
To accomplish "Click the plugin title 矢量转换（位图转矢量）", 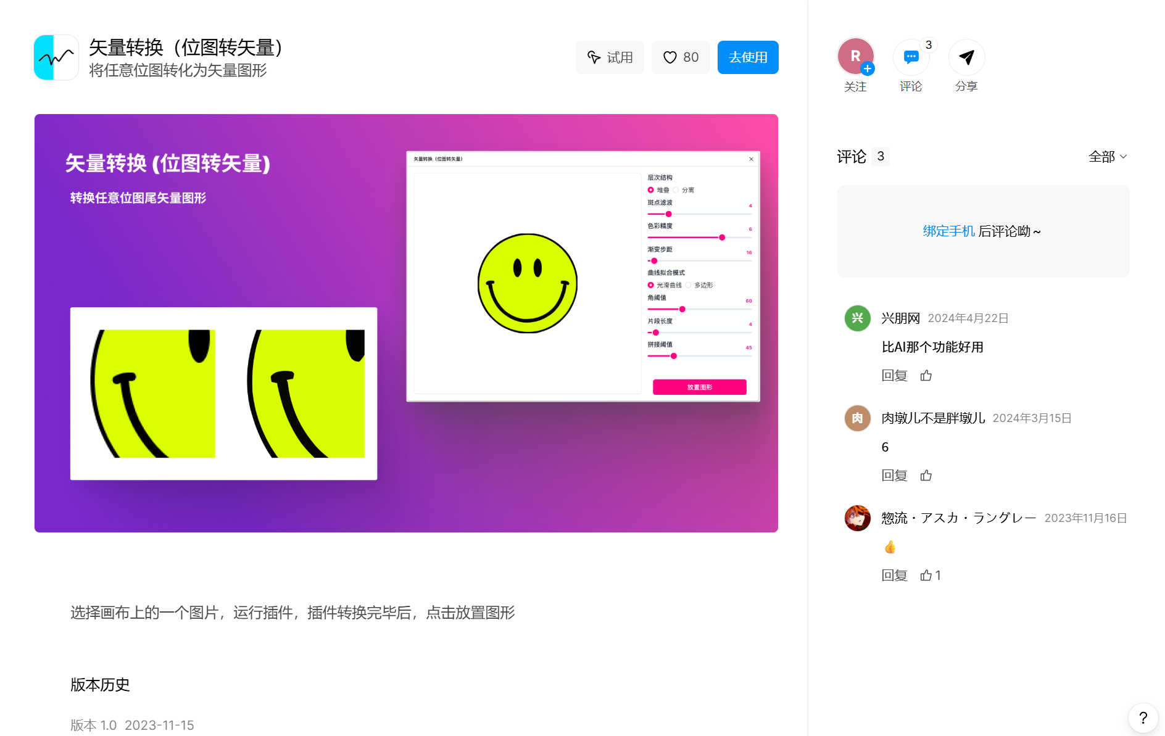I will click(186, 48).
